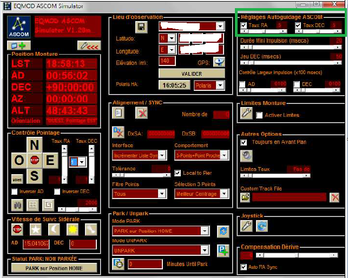348x278 pixels.
Task: Click the GPS satellite dish icon
Action: (x=219, y=62)
